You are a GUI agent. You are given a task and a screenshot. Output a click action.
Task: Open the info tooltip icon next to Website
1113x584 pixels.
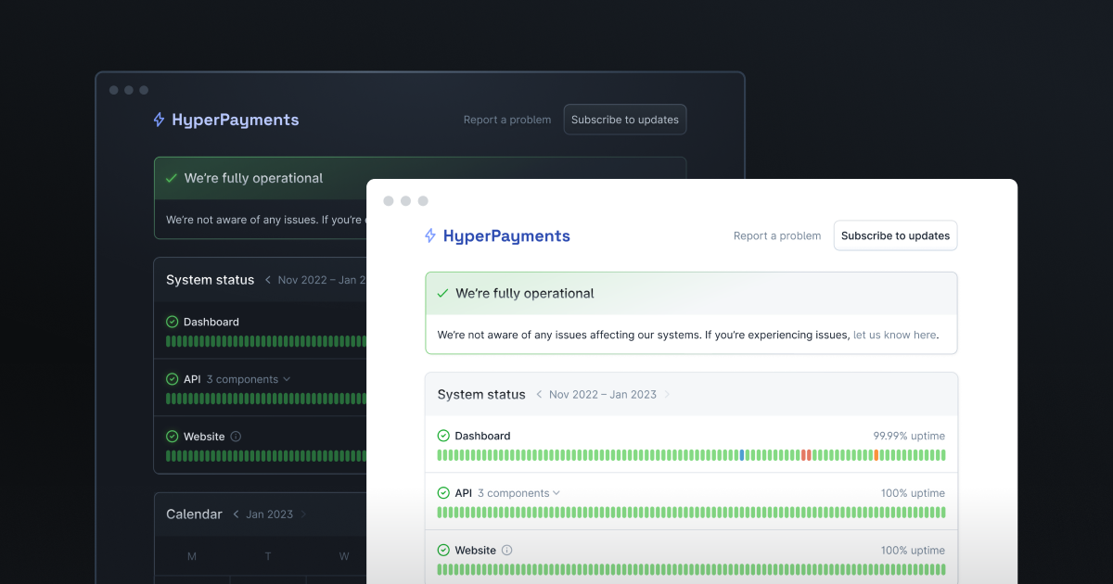507,550
